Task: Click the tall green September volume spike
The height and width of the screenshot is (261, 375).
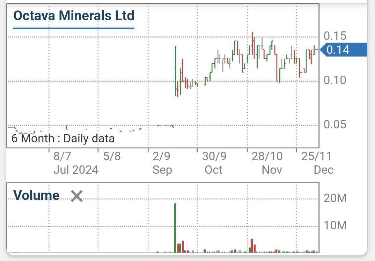Action: point(176,227)
